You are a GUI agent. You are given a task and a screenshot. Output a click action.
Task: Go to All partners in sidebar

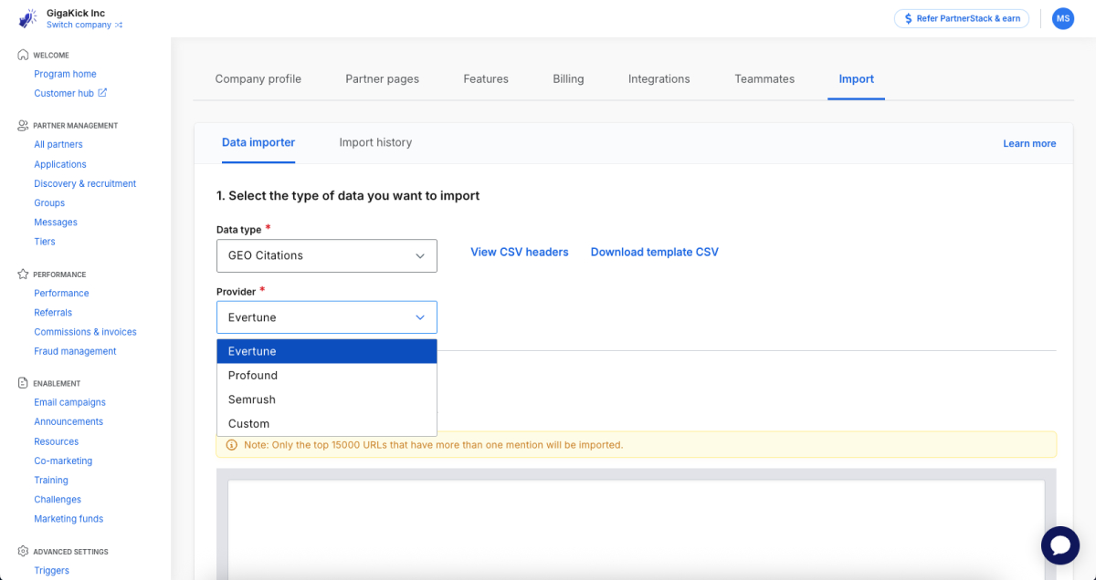[58, 144]
